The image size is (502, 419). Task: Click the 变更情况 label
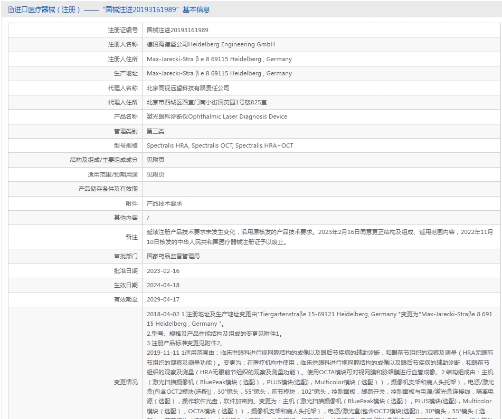(x=126, y=382)
